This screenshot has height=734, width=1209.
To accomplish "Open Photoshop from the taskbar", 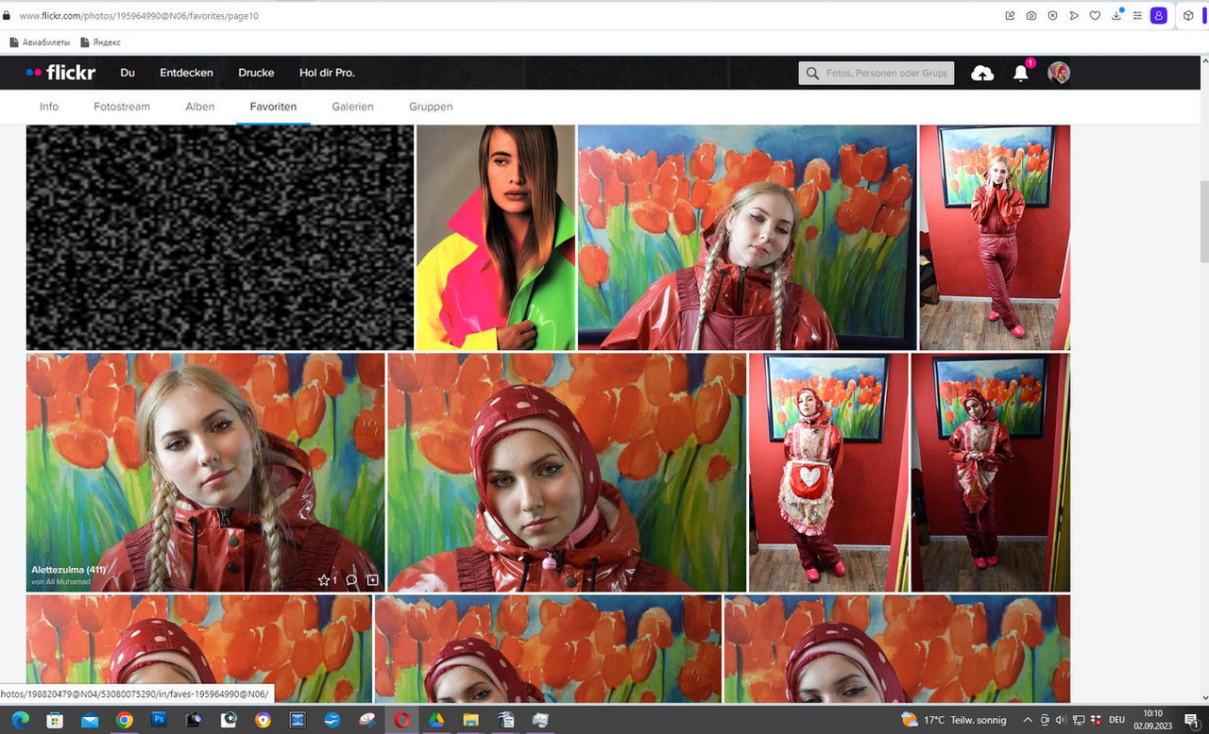I will tap(159, 720).
